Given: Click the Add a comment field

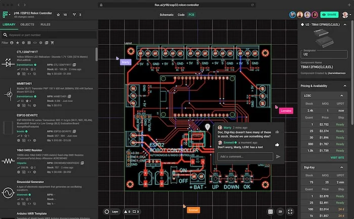Looking at the screenshot, I should pos(245,156).
